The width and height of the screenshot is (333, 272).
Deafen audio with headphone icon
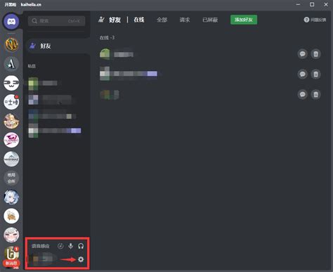click(81, 246)
